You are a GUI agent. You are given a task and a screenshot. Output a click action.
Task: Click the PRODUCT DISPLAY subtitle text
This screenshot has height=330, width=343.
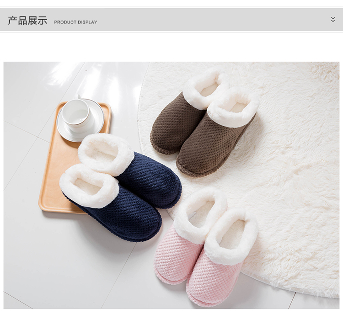(x=75, y=22)
